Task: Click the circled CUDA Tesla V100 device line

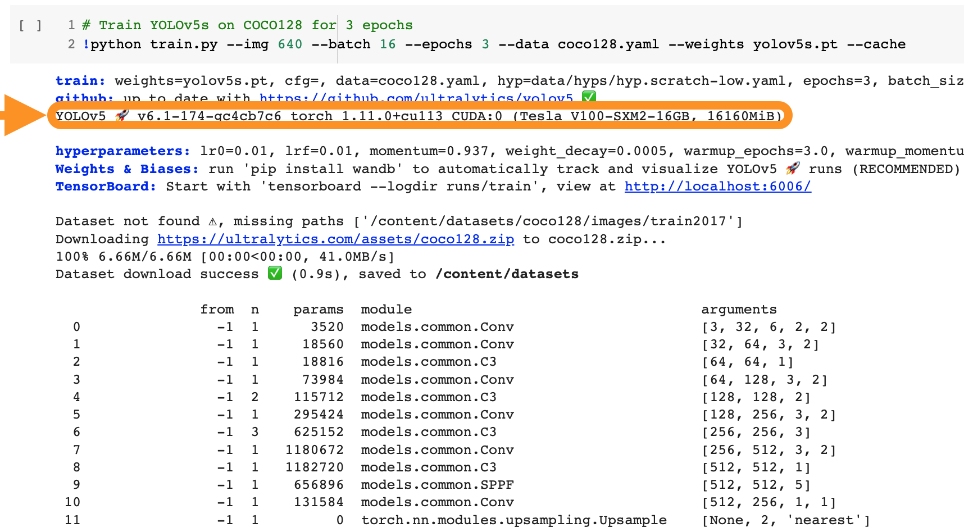Action: (x=421, y=116)
